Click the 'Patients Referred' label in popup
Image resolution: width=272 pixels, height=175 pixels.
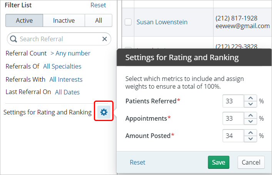click(151, 101)
